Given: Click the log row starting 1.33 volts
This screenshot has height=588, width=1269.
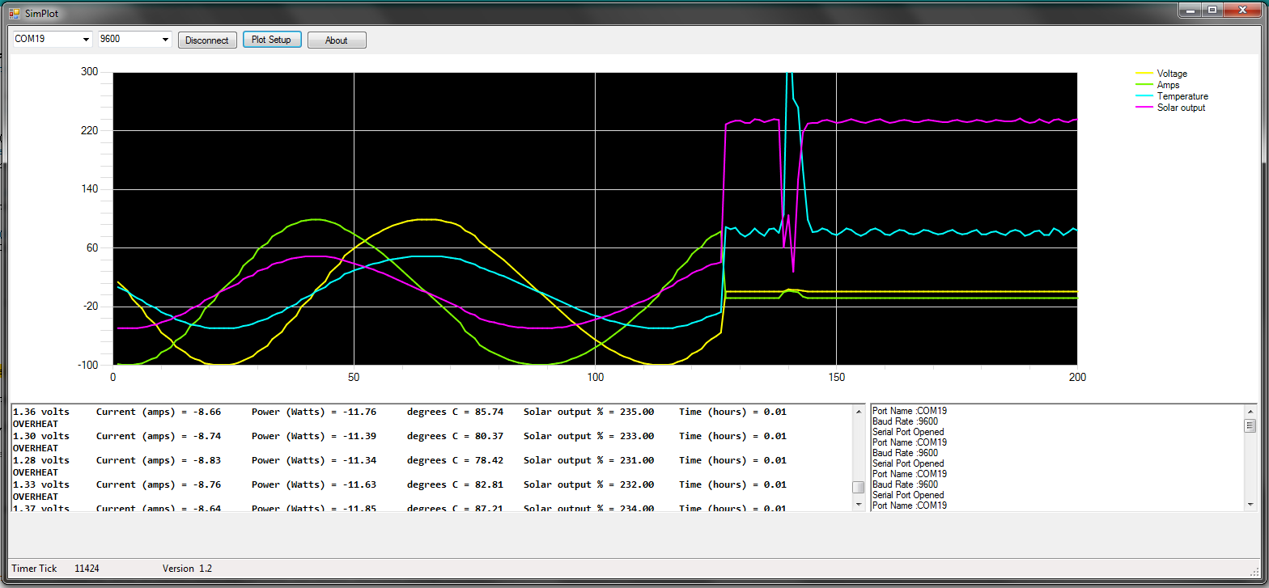Looking at the screenshot, I should (399, 484).
